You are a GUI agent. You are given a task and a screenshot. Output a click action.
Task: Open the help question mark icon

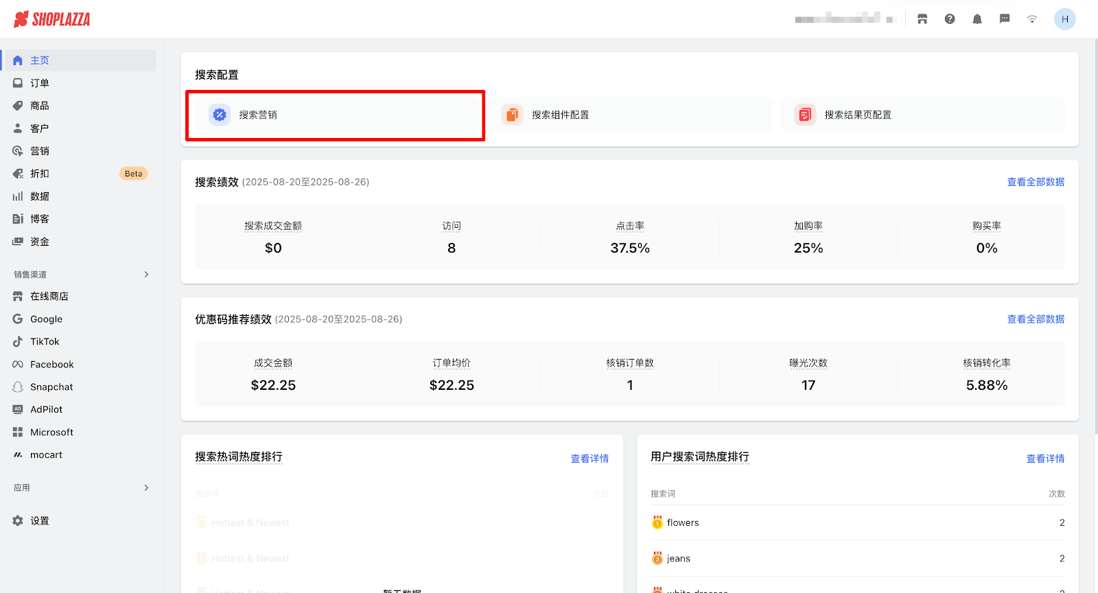point(950,19)
